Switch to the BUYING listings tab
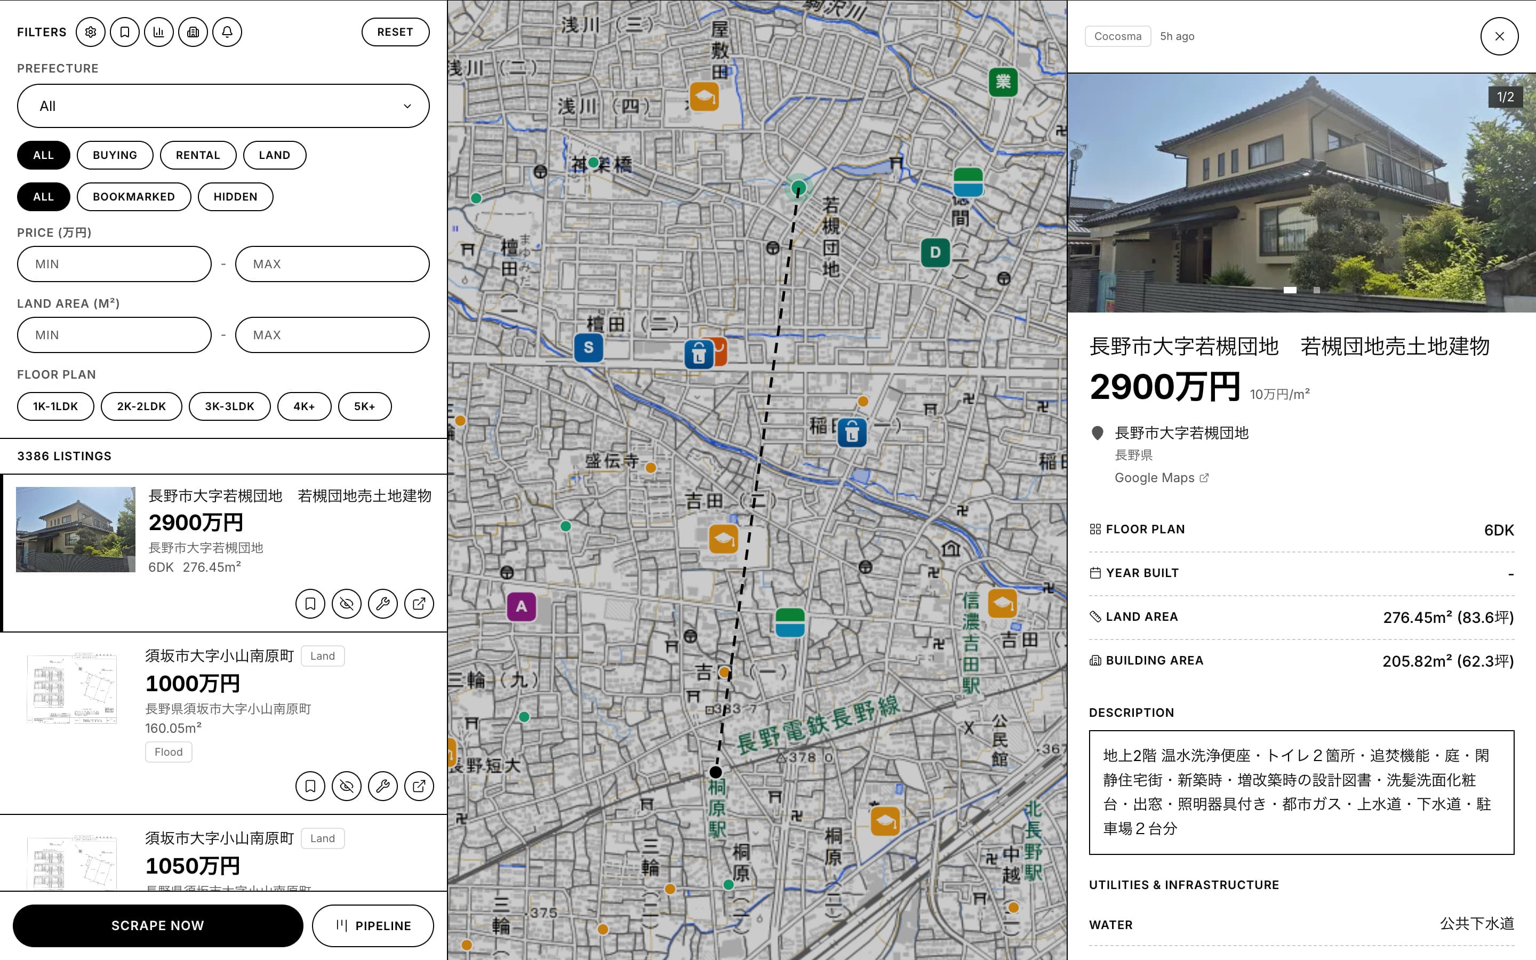The image size is (1536, 960). [x=115, y=155]
